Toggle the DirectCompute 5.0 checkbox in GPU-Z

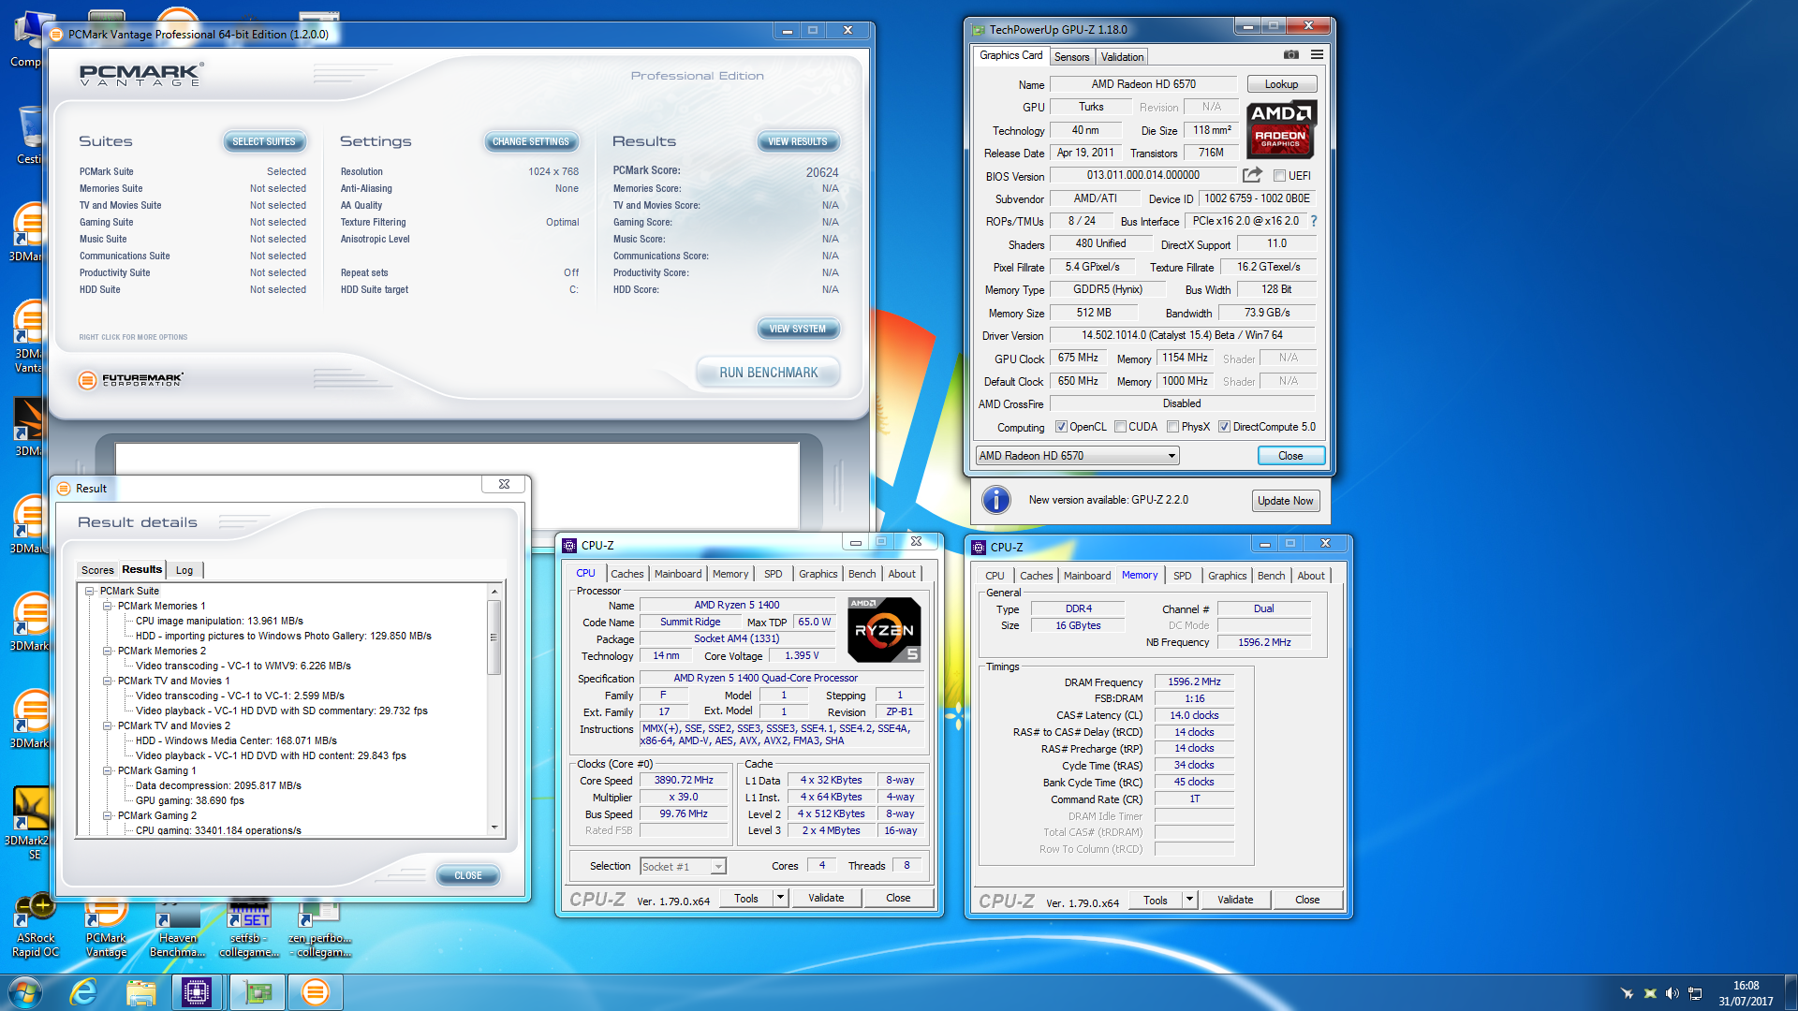click(x=1224, y=427)
